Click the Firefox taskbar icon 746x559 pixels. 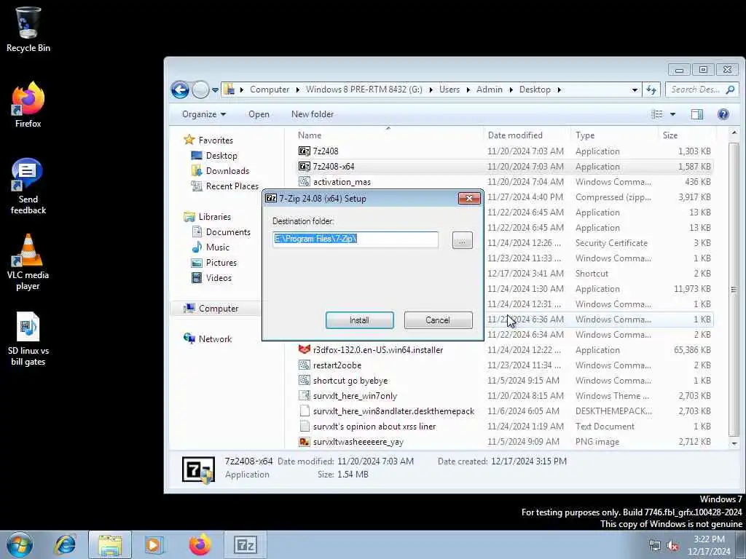[x=200, y=544]
